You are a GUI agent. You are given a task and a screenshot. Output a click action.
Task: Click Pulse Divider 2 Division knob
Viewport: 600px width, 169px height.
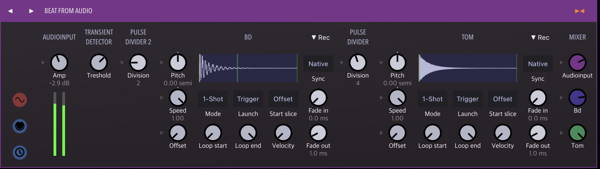click(138, 62)
